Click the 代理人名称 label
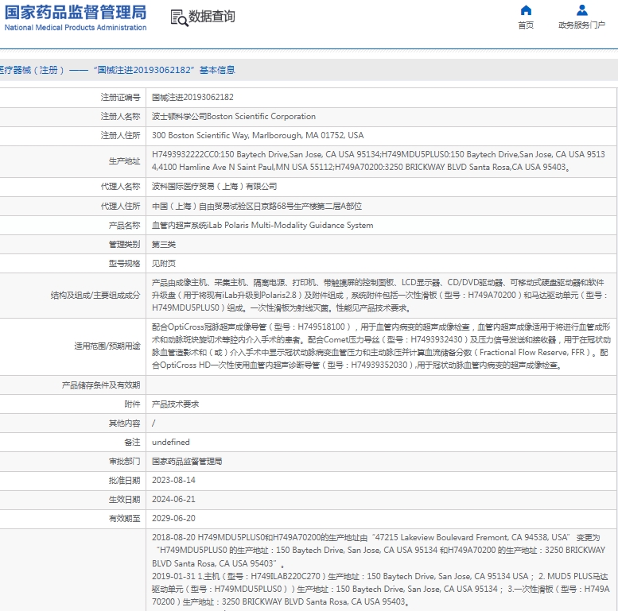618x611 pixels. pyautogui.click(x=120, y=187)
